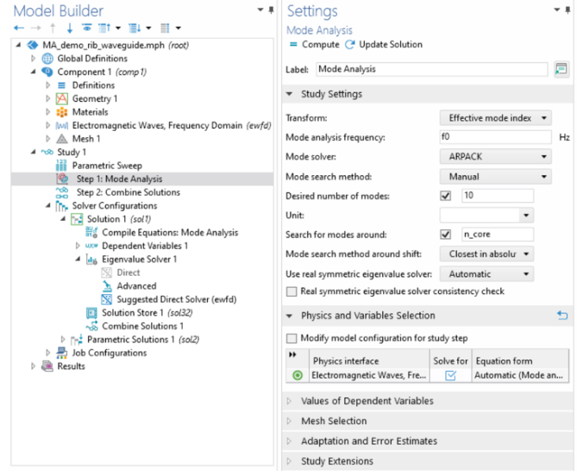Expand the Mesh Selection section
Viewport: 583px width, 476px height.
pyautogui.click(x=289, y=421)
